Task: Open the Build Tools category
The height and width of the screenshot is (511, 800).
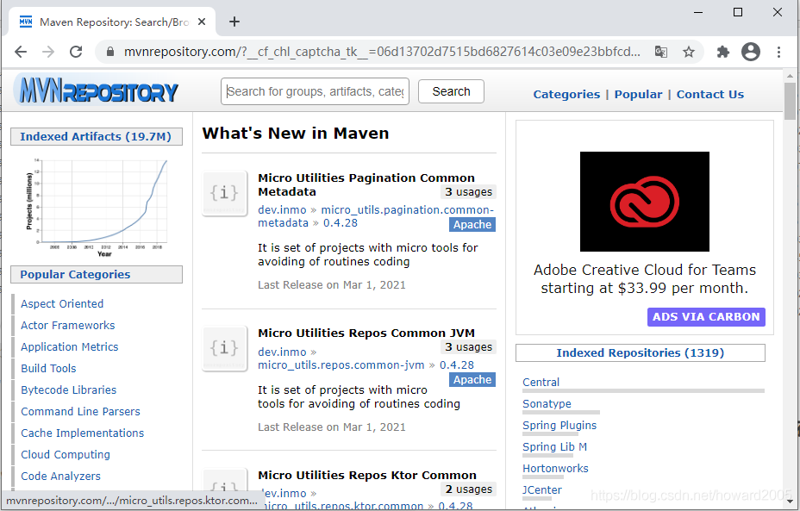Action: pos(48,368)
